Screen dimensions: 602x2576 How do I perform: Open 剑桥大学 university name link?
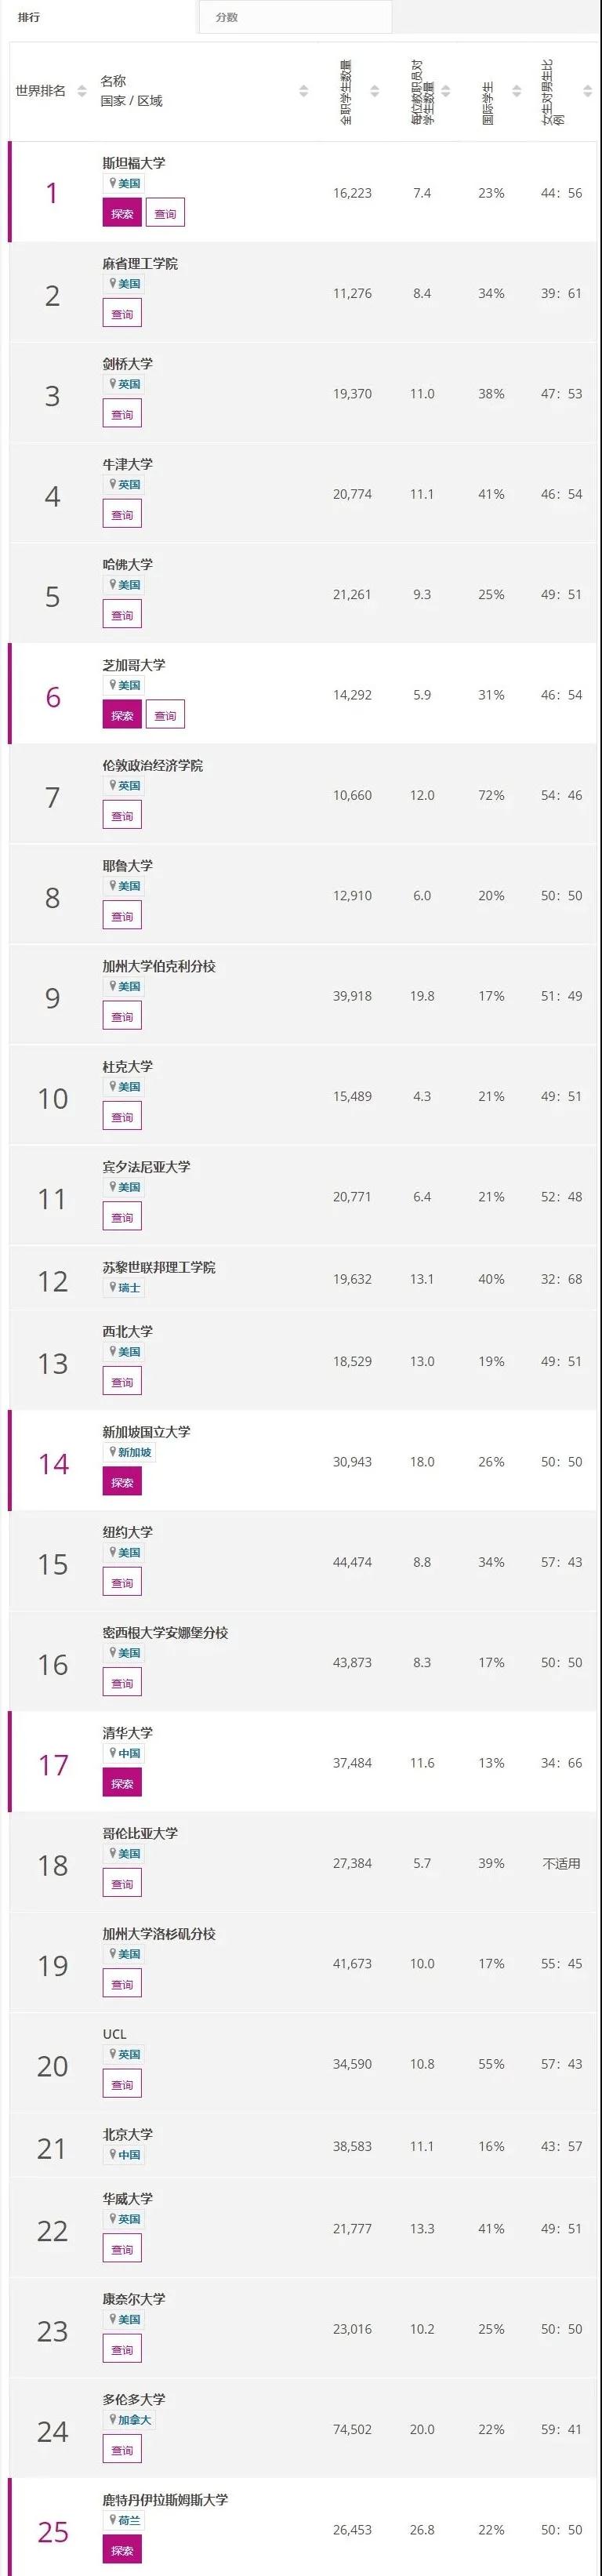[127, 364]
